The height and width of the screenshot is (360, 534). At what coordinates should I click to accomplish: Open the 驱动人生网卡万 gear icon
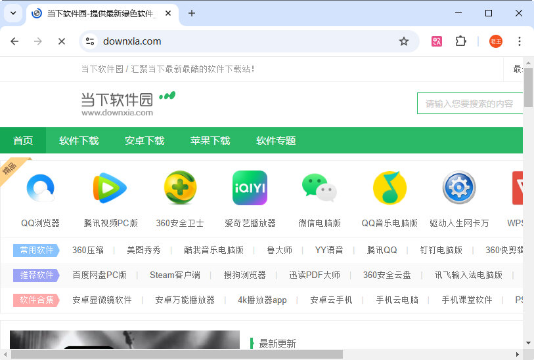pyautogui.click(x=459, y=188)
